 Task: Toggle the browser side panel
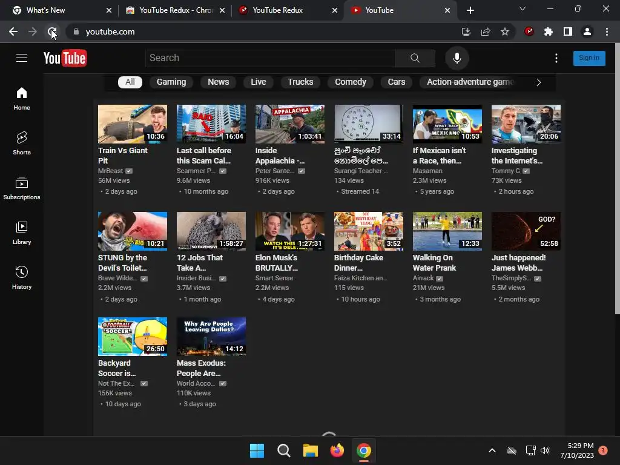[568, 31]
